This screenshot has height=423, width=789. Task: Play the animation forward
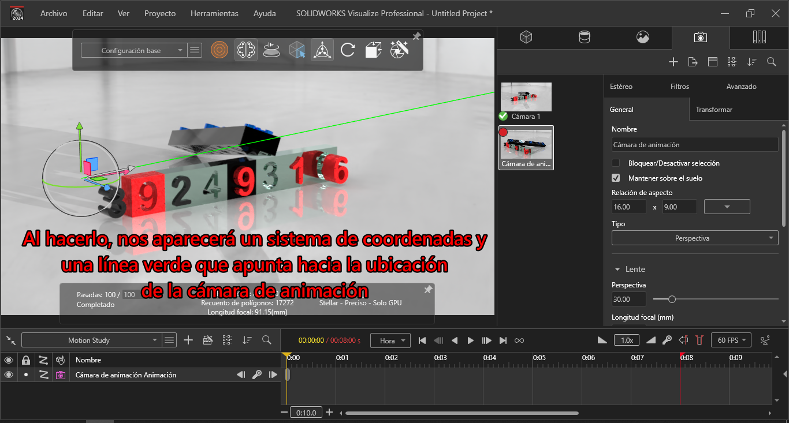(x=470, y=340)
